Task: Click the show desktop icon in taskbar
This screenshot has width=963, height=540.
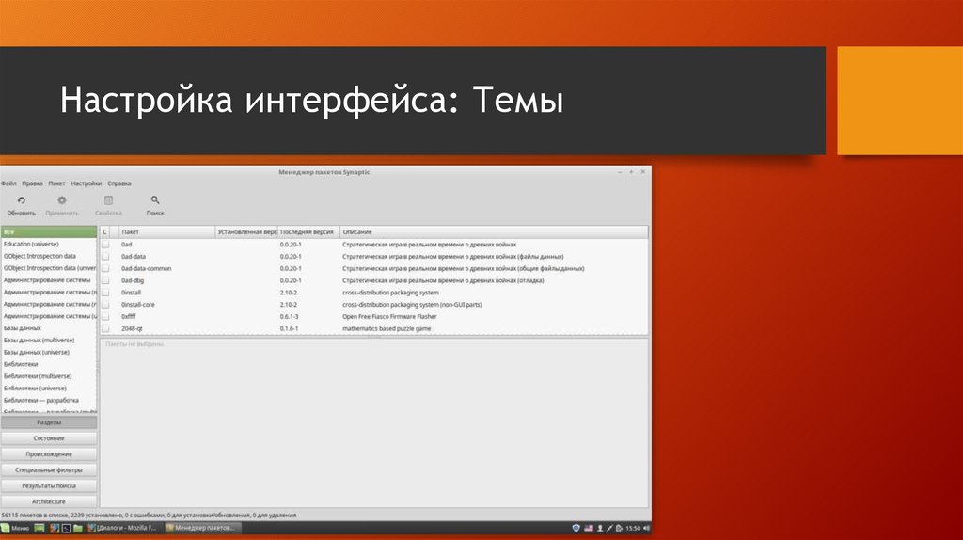Action: (39, 528)
